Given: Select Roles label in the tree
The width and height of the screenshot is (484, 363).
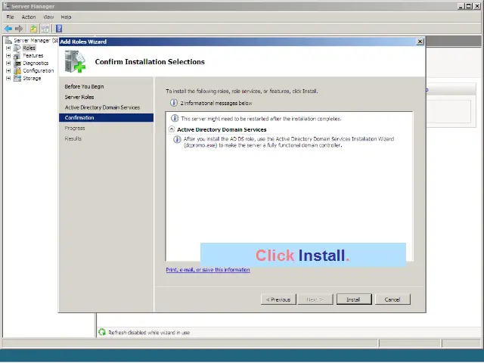Looking at the screenshot, I should pos(29,48).
